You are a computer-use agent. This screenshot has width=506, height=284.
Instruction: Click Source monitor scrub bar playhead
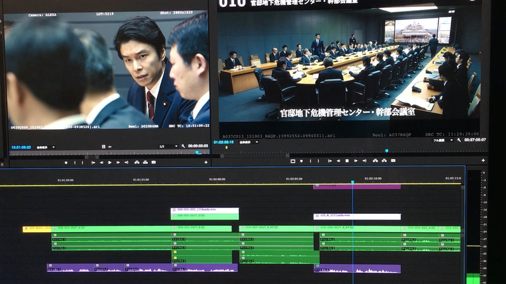coord(197,152)
